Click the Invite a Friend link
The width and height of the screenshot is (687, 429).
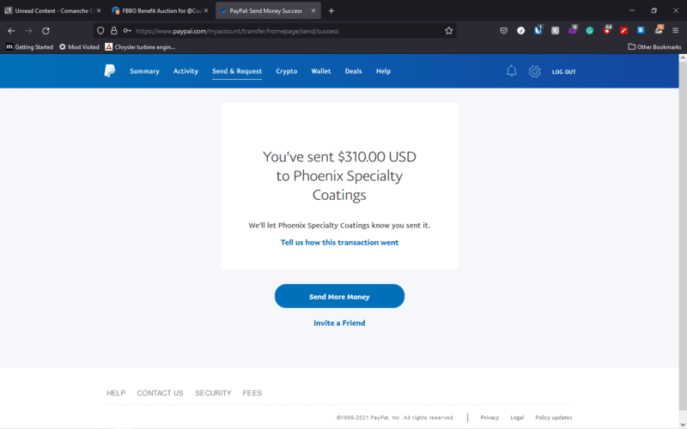[x=339, y=323]
